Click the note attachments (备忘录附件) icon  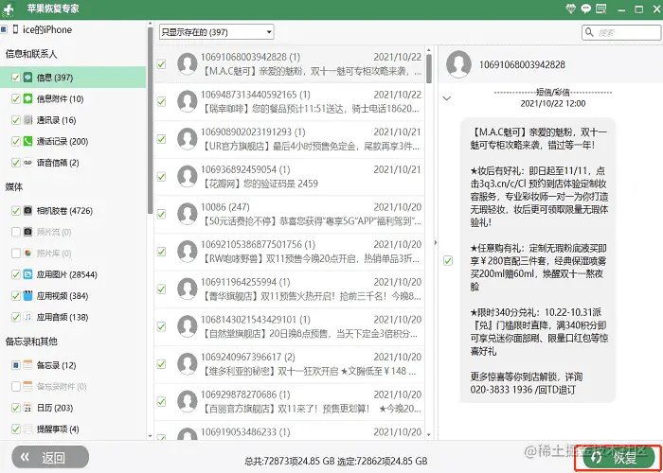click(x=27, y=386)
